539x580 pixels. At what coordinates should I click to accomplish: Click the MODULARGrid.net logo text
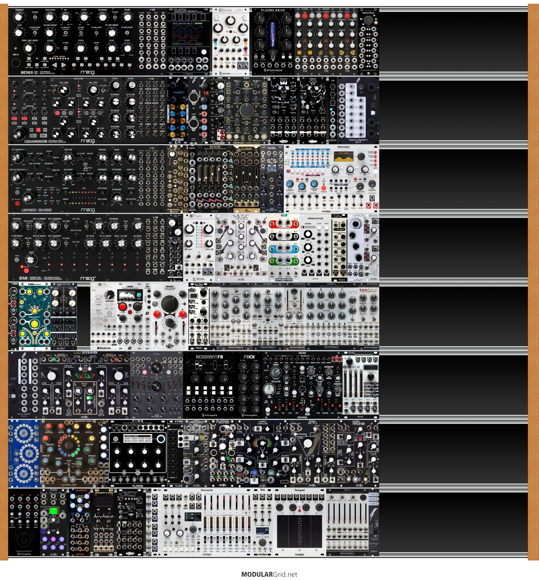(269, 574)
